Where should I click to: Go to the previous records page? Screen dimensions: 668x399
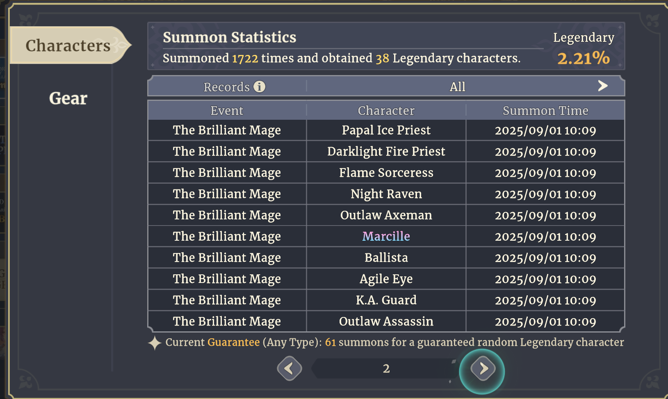(290, 369)
